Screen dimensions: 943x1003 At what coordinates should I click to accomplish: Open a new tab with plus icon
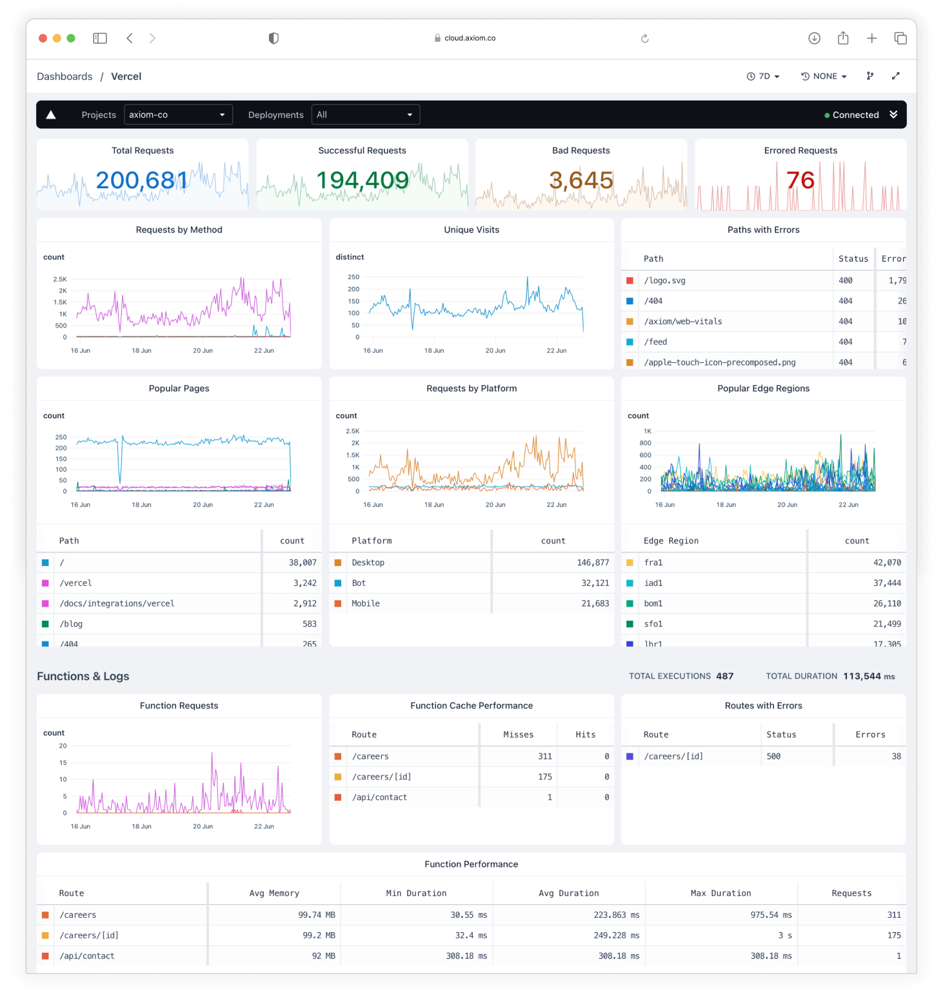[871, 38]
